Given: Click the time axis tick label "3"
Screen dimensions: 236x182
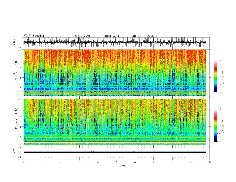Looking at the screenshot, I should (79, 162).
